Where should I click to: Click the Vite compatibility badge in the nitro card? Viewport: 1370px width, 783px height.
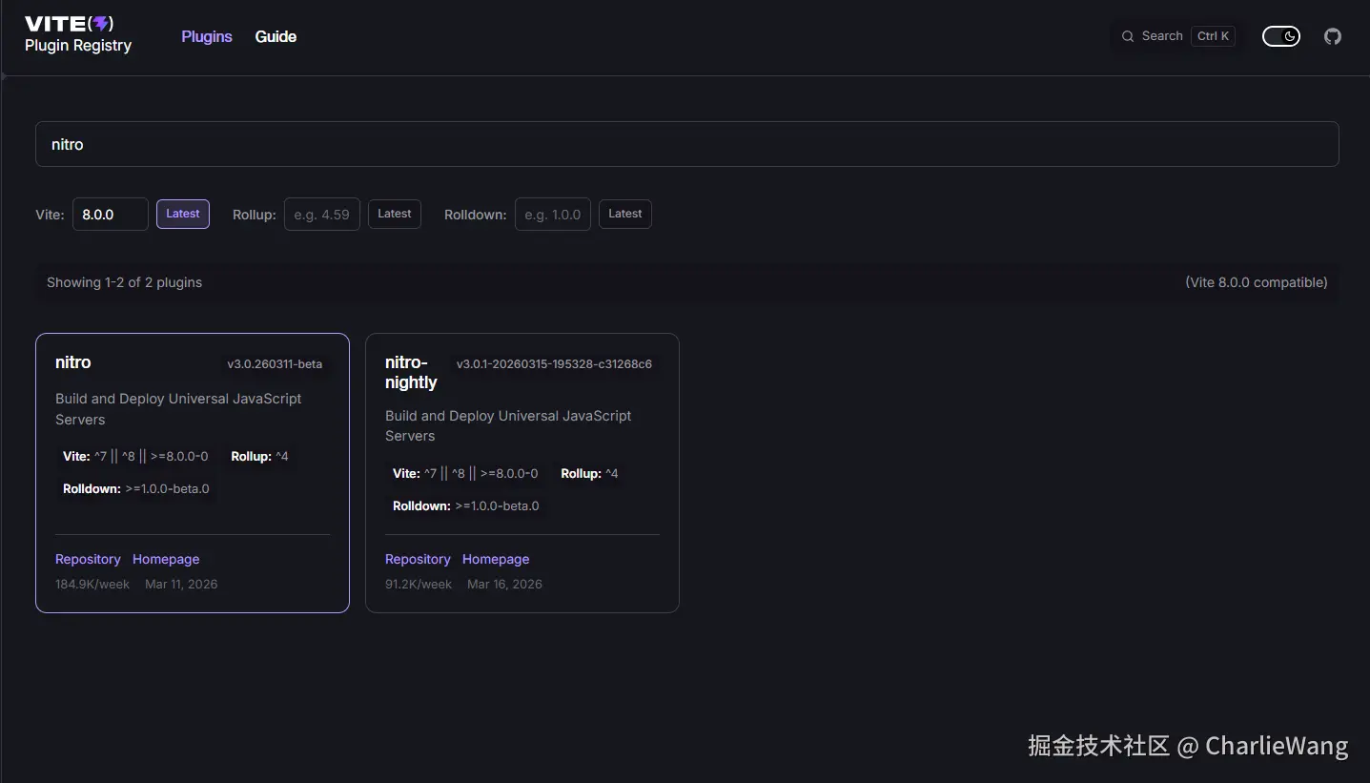coord(135,456)
